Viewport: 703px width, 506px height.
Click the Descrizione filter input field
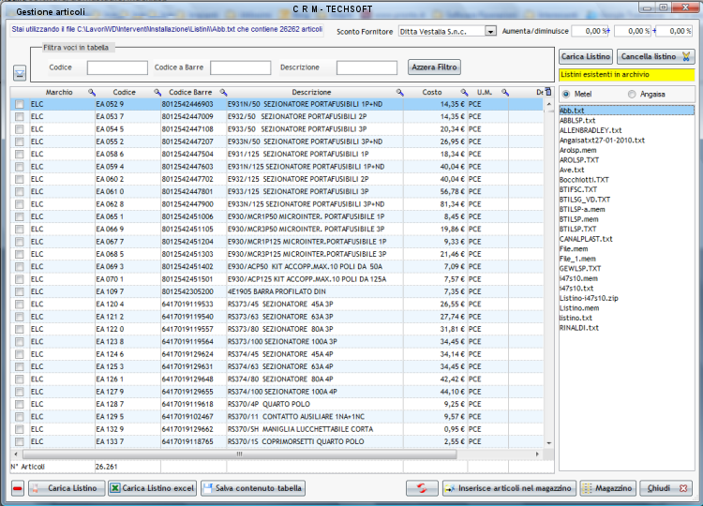[x=366, y=67]
